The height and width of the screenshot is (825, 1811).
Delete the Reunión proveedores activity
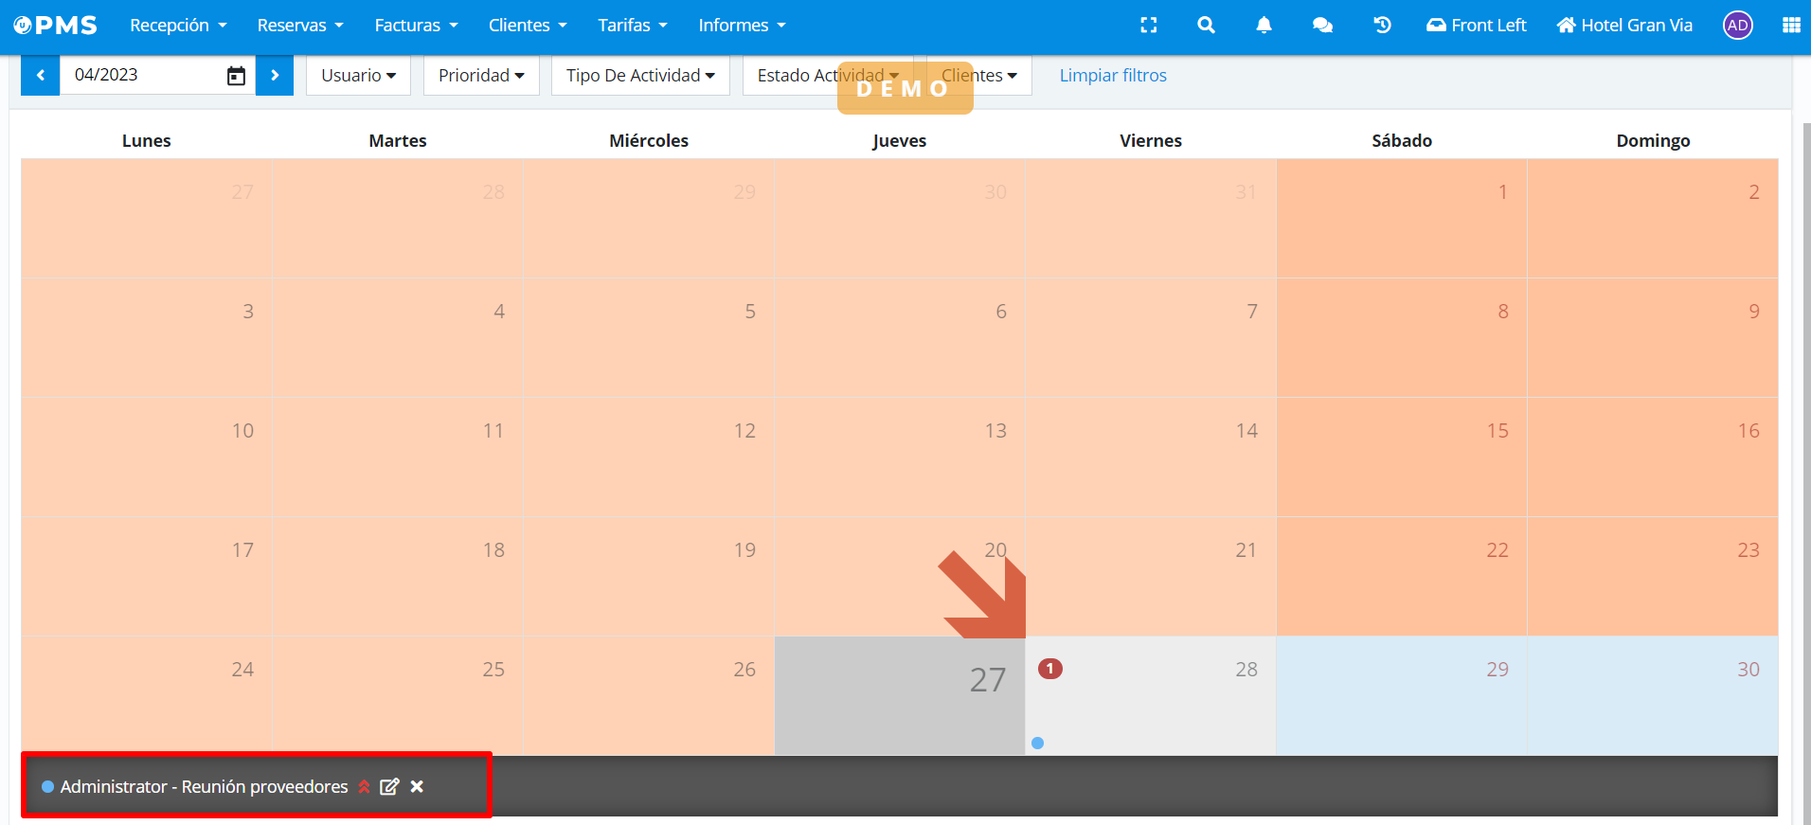coord(417,786)
